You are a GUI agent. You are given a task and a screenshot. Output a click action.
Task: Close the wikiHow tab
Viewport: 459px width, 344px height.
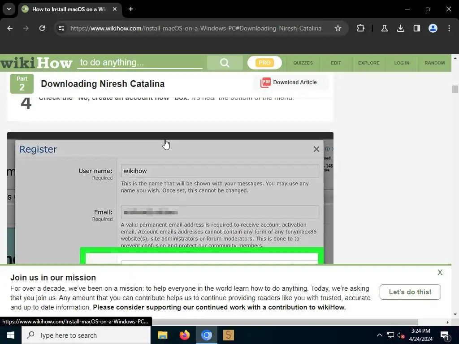tap(115, 9)
